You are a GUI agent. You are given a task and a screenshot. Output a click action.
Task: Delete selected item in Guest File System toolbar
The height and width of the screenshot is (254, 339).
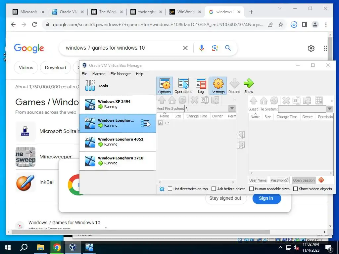[x=286, y=101]
